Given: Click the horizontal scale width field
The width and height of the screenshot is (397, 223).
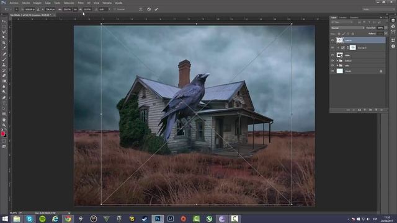Looking at the screenshot, I should click(x=68, y=9).
